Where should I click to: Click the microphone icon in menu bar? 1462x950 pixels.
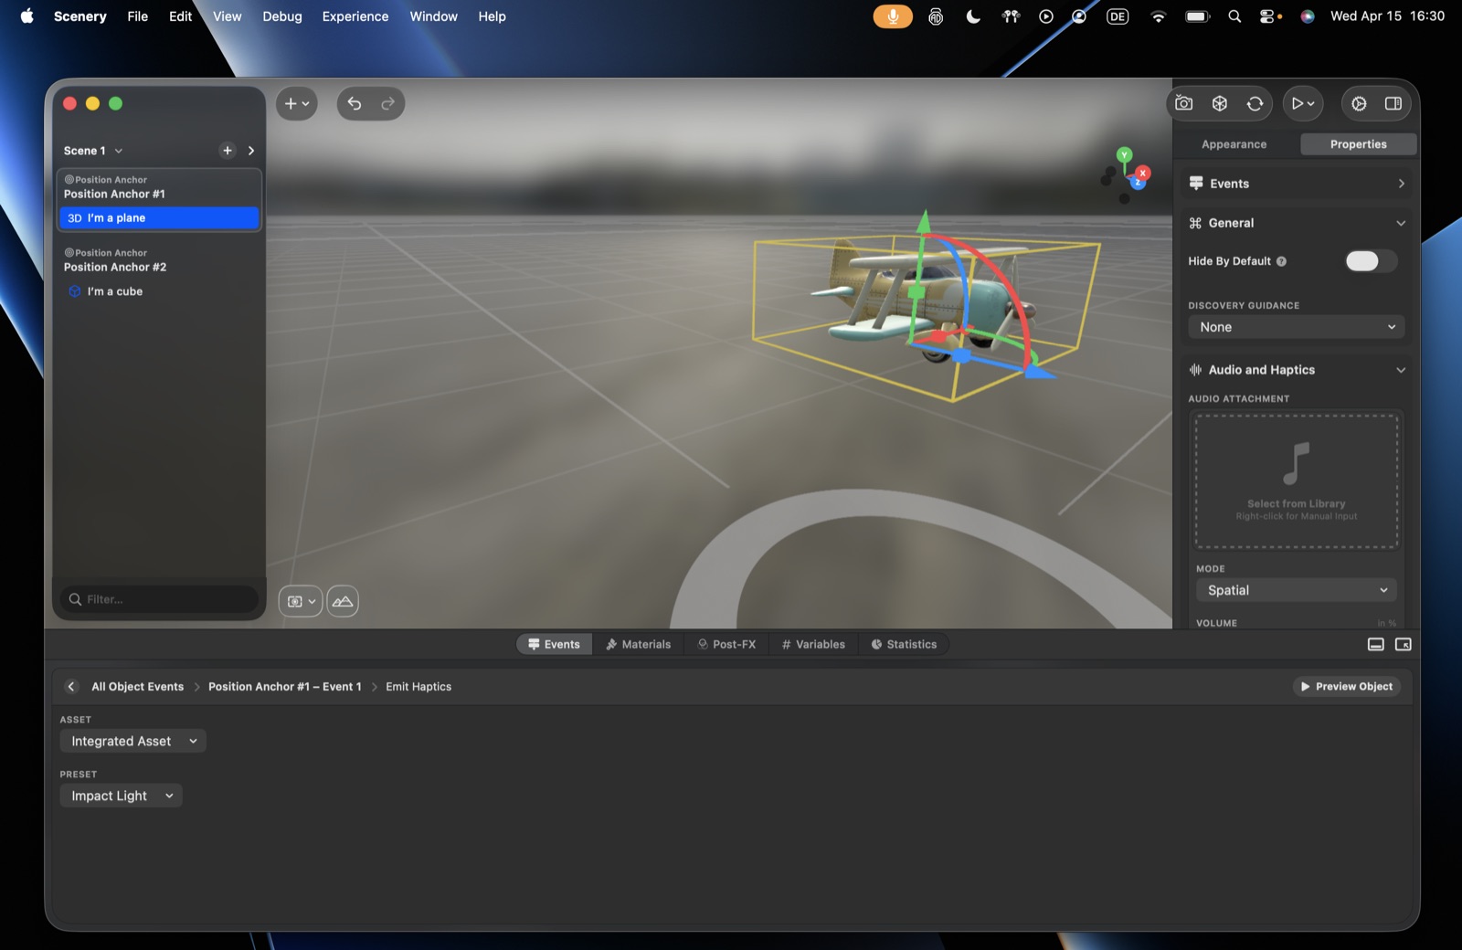click(893, 16)
